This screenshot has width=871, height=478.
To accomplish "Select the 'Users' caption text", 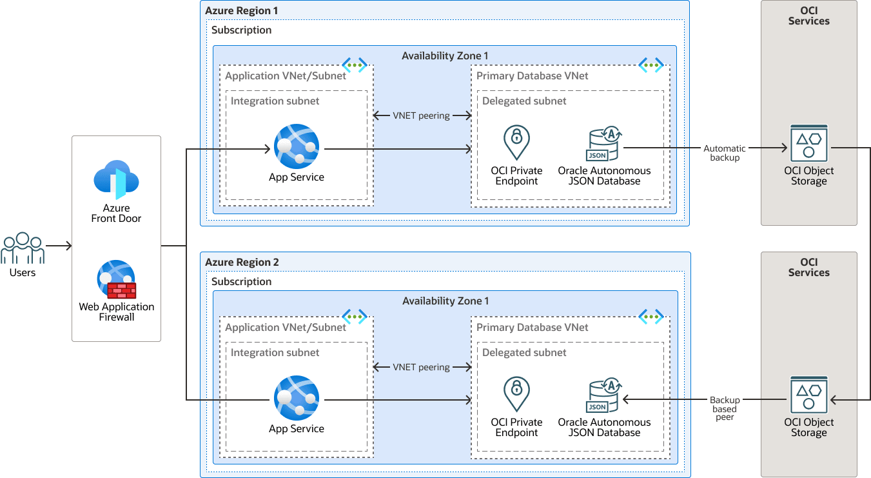I will tap(23, 273).
